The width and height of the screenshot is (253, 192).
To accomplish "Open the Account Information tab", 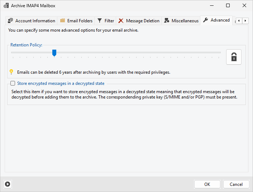I will tap(32, 21).
